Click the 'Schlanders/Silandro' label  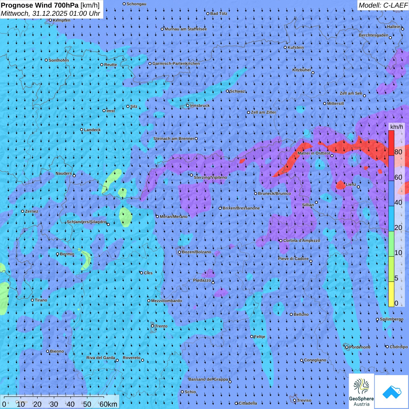86,222
